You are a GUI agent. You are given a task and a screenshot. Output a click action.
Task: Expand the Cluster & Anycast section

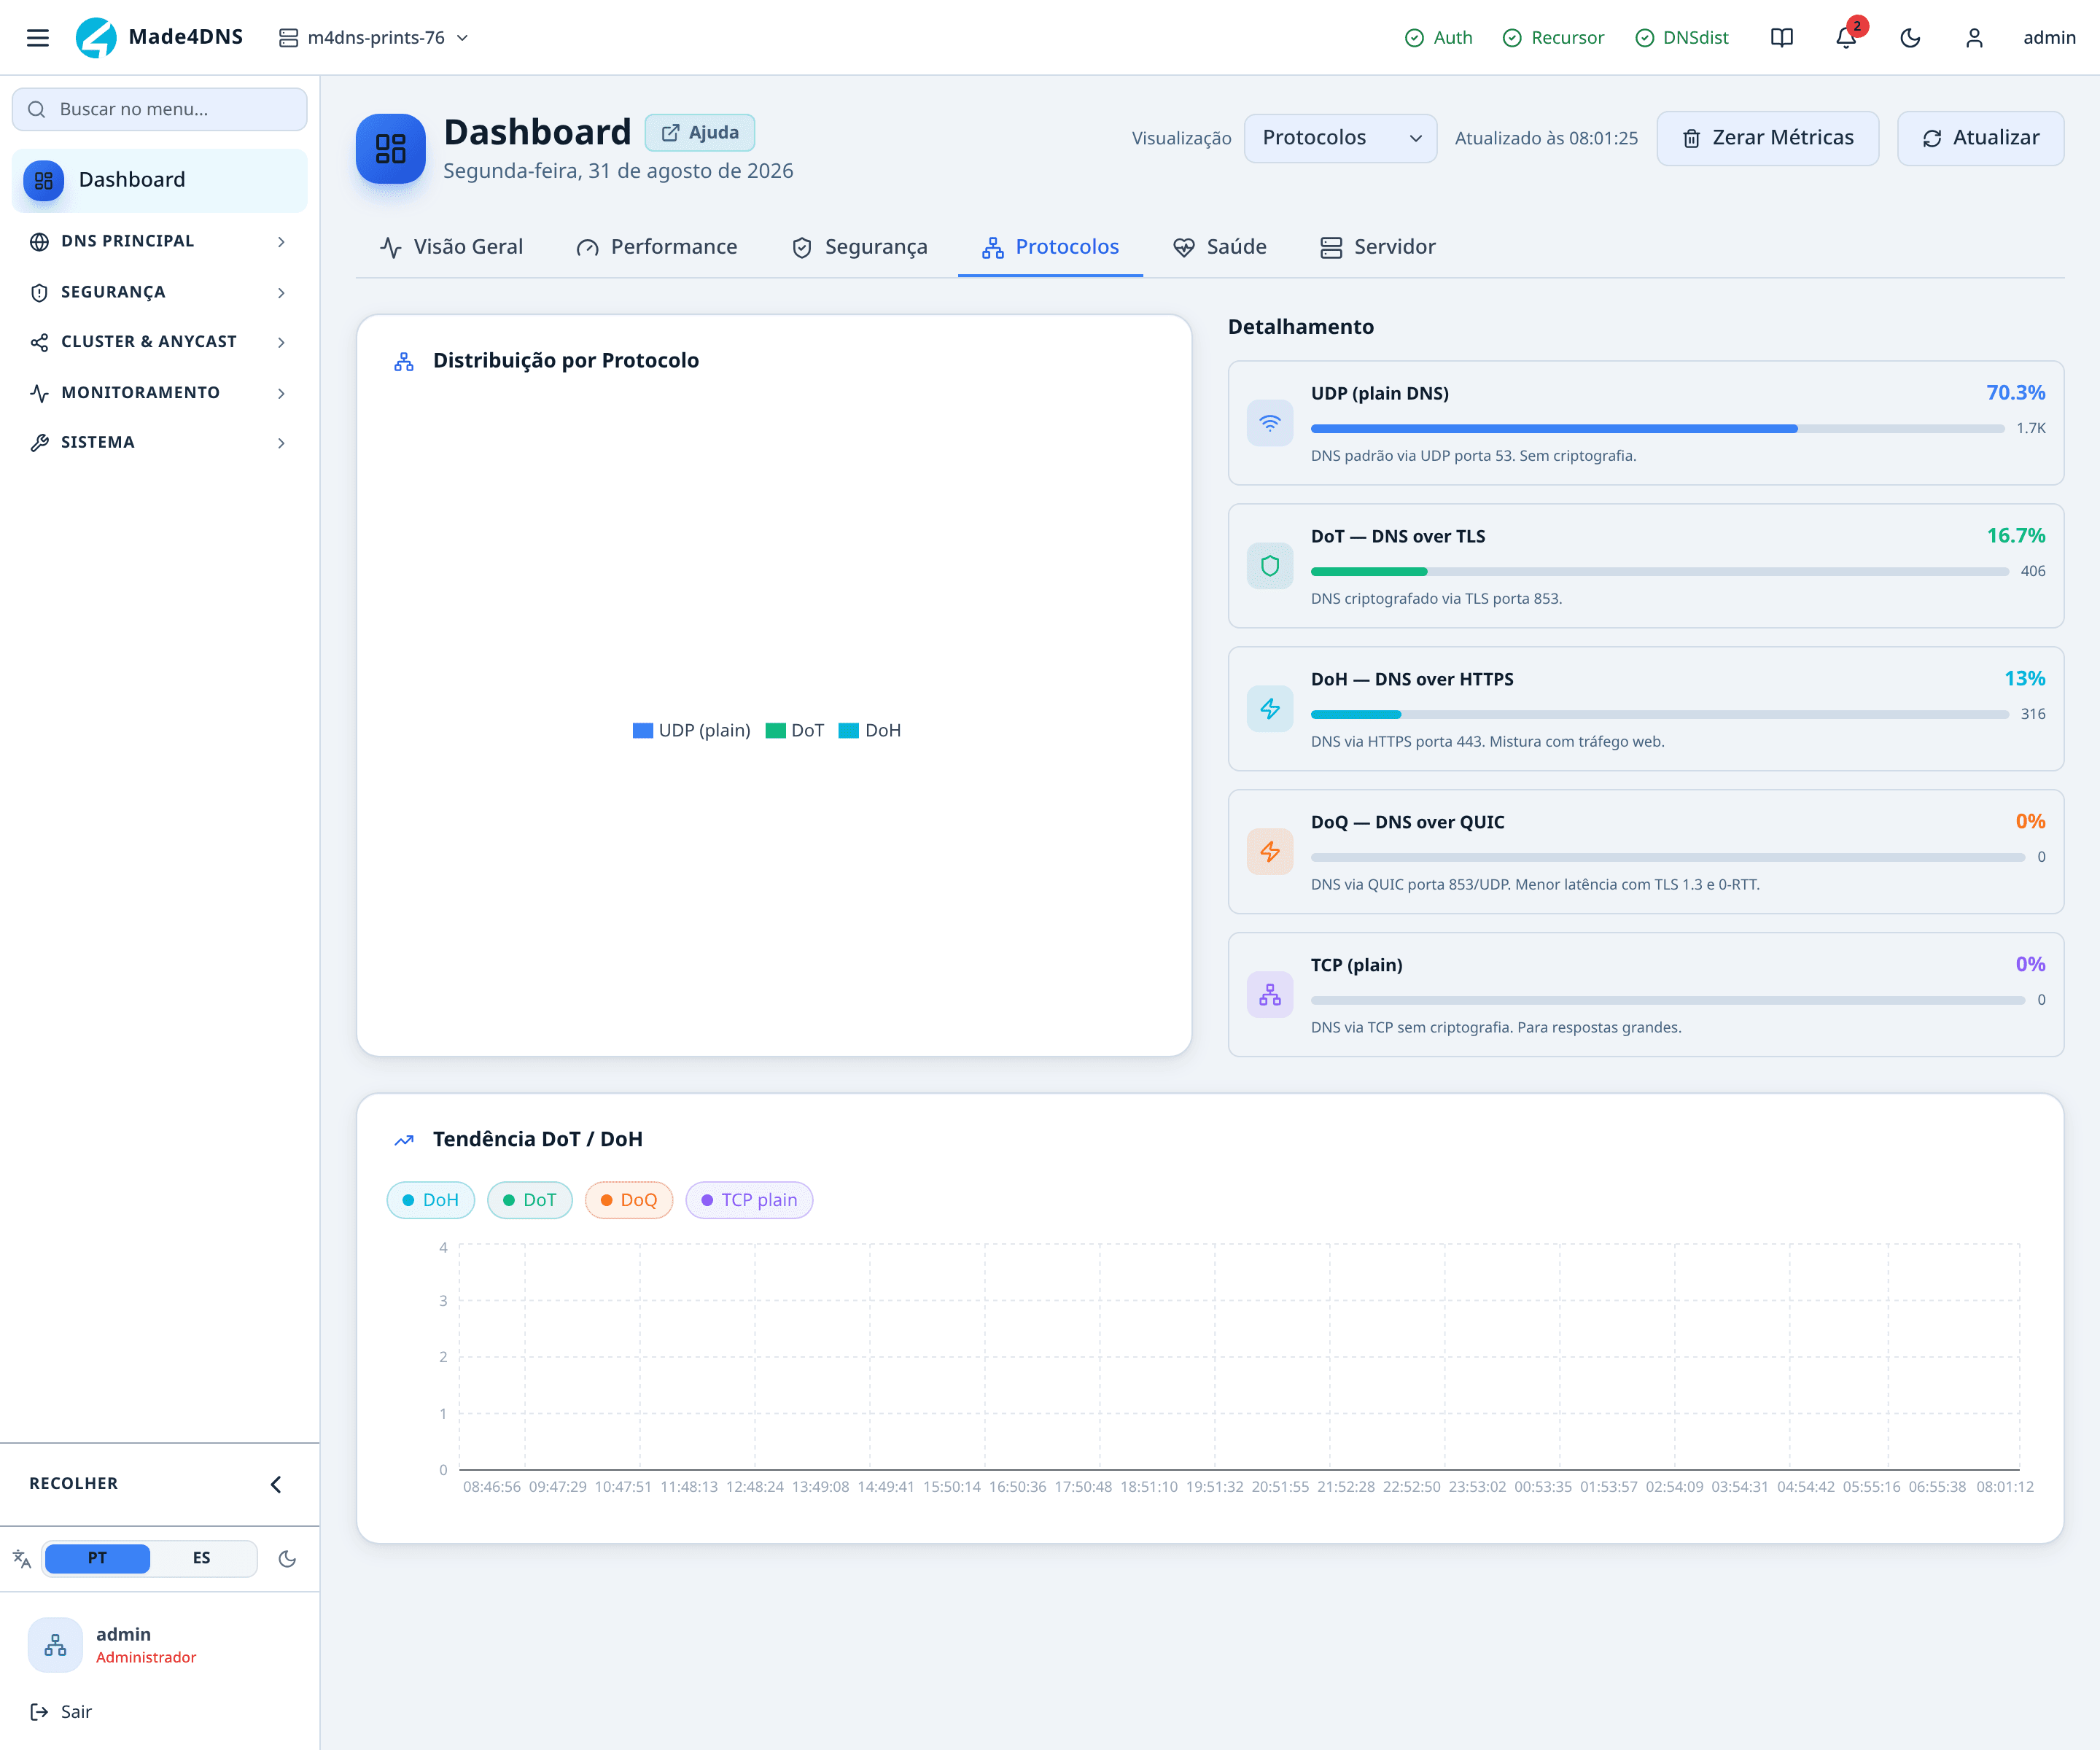[160, 342]
